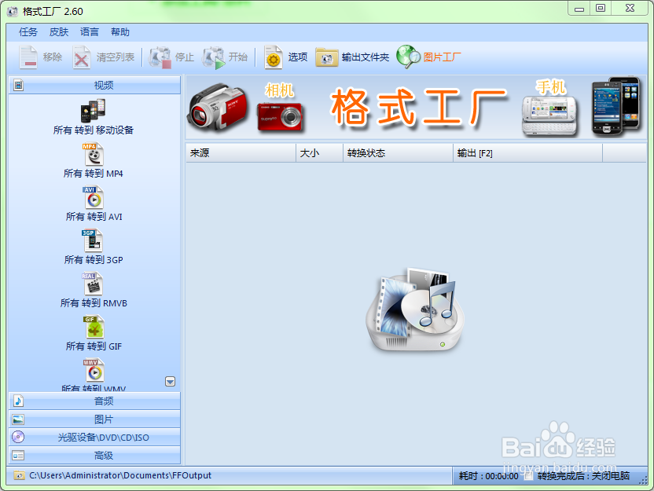This screenshot has height=491, width=654.
Task: Sort by the 大小 column header
Action: [319, 153]
